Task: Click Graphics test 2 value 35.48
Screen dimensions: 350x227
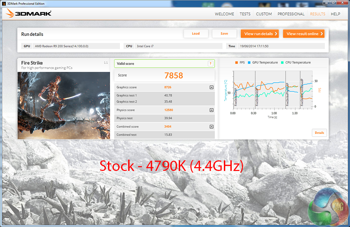Action: [168, 102]
